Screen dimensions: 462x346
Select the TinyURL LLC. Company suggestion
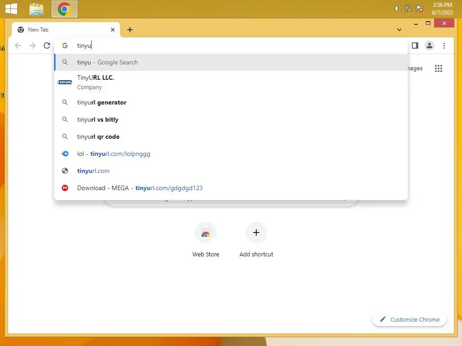[231, 82]
